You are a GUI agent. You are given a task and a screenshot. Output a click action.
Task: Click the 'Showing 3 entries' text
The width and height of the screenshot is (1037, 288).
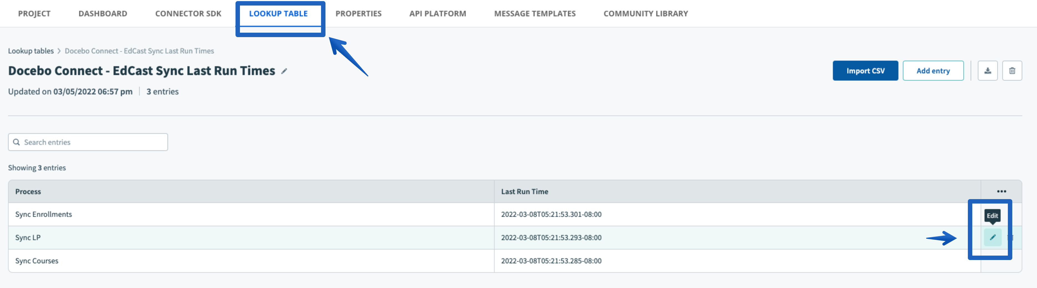point(37,168)
